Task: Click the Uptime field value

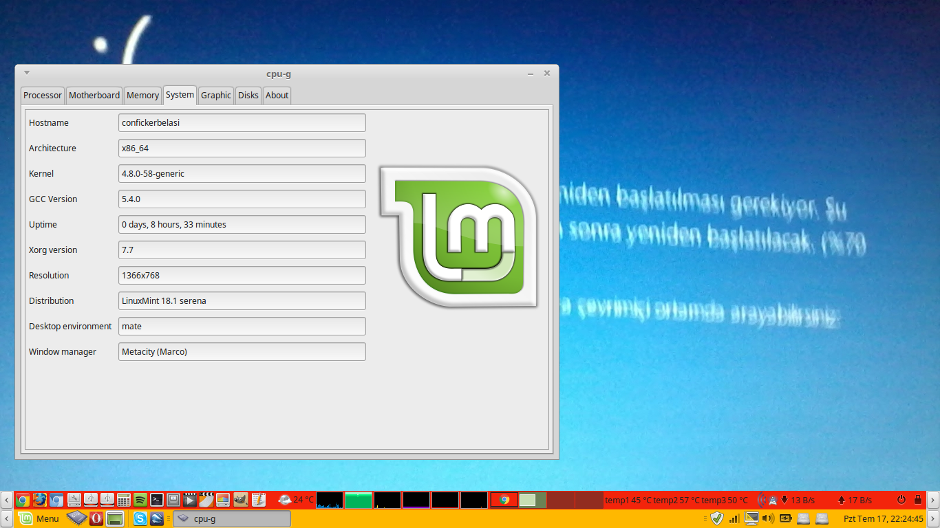Action: (x=242, y=225)
